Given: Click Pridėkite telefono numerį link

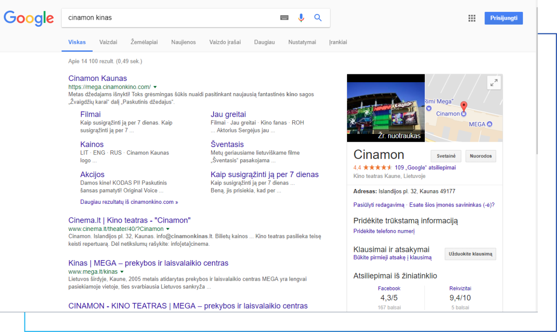Looking at the screenshot, I should [x=384, y=231].
